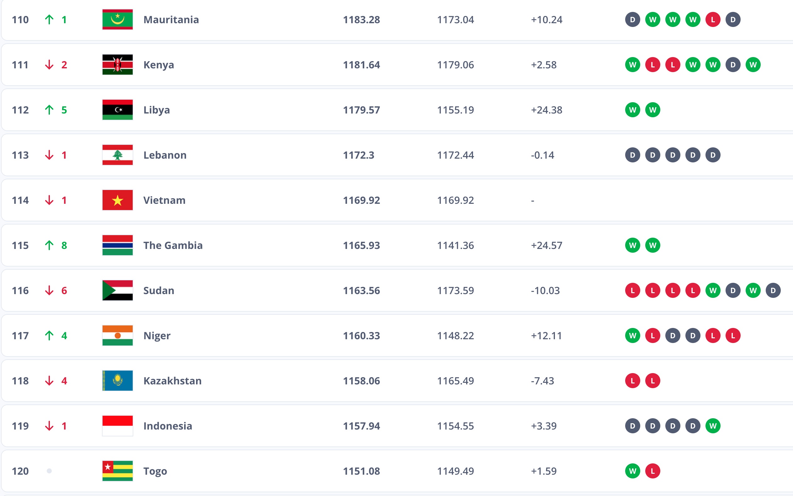
Task: Click Indonesia's green win result badge
Action: coord(713,426)
